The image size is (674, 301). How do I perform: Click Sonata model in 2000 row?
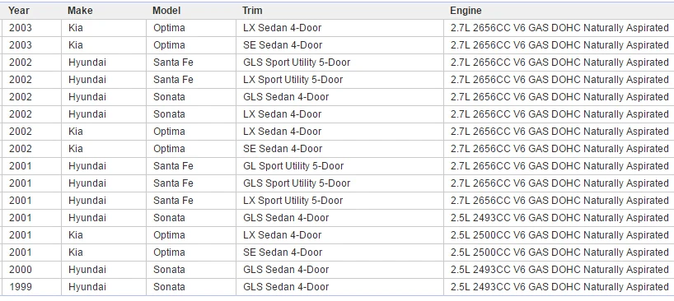169,270
